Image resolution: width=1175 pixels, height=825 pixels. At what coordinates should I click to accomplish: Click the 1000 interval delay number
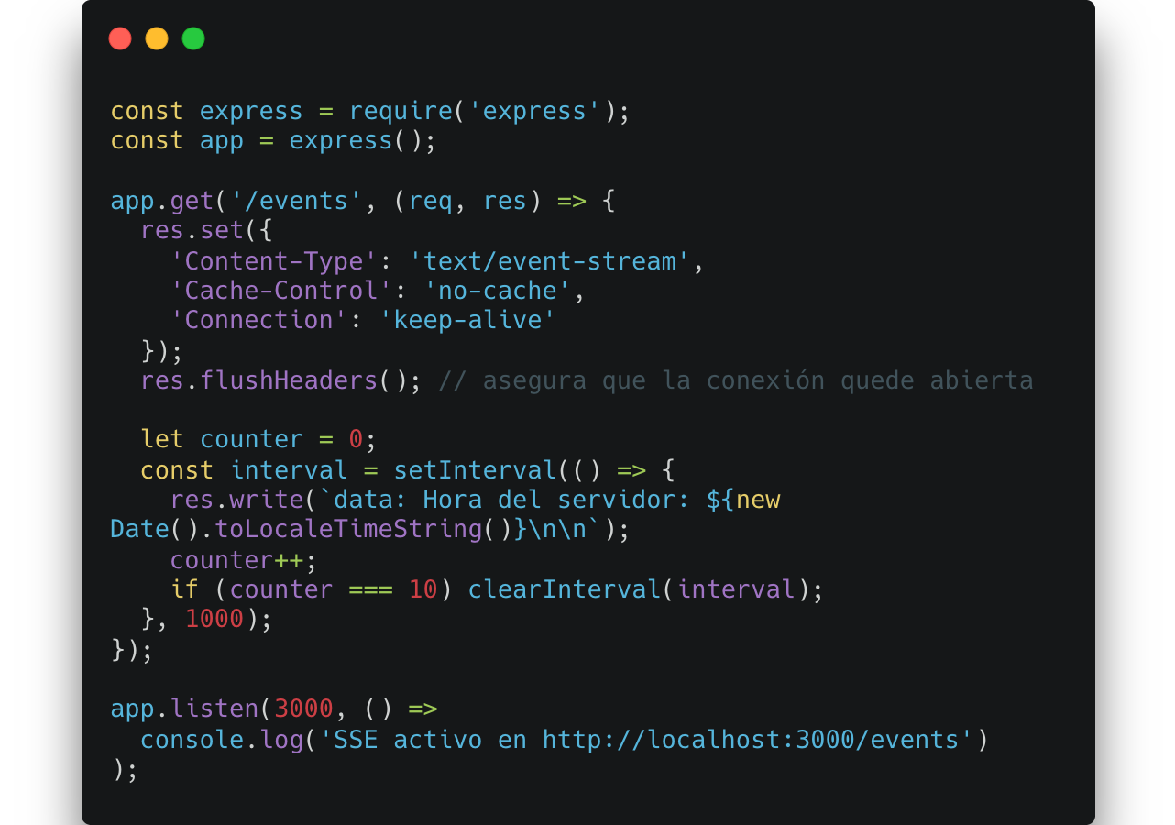point(214,619)
